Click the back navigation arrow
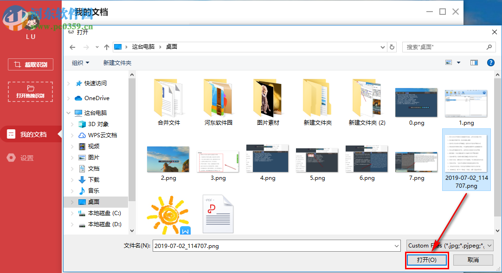The height and width of the screenshot is (273, 502). pos(72,47)
